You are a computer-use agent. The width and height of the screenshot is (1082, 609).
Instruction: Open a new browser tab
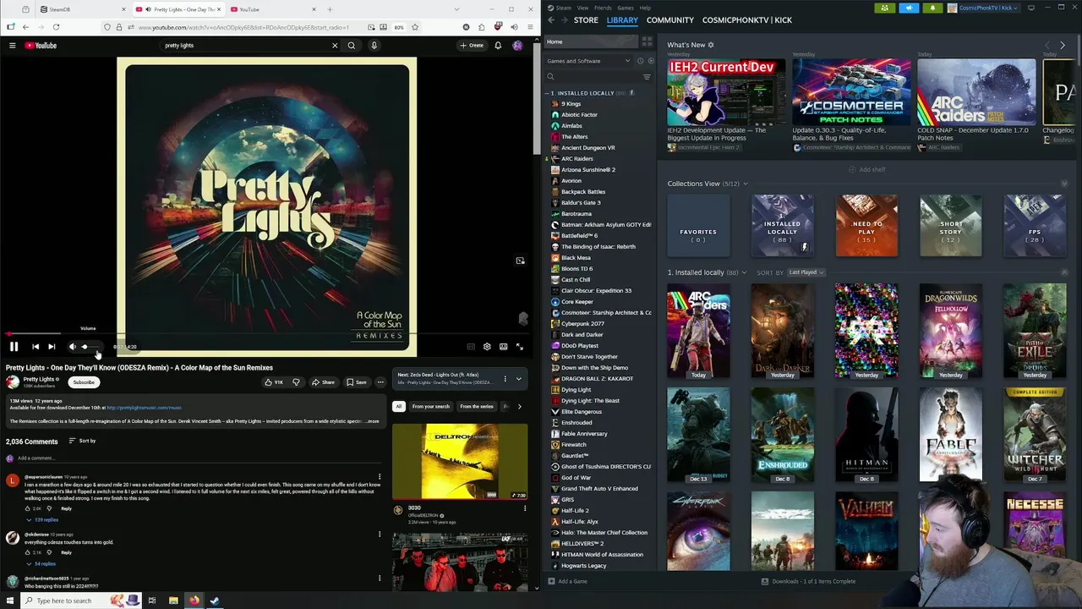(x=330, y=9)
